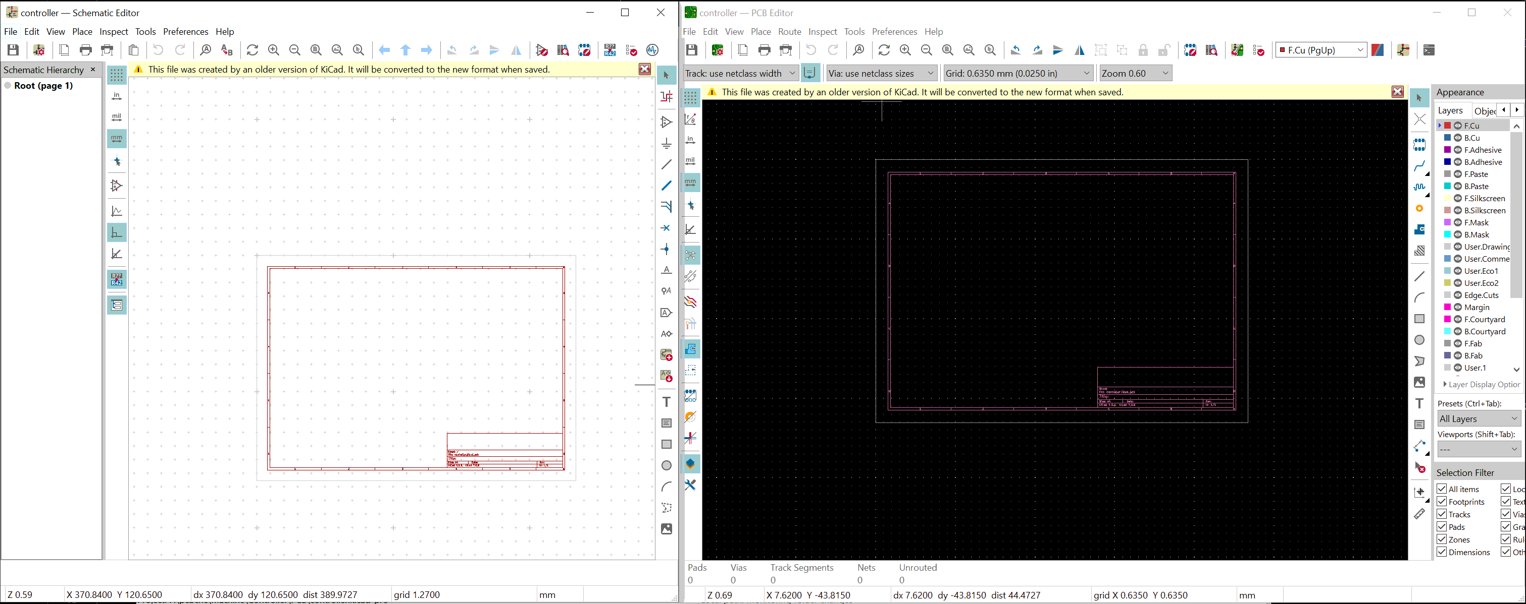Toggle Tracks checkbox in Selection Filter
This screenshot has height=604, width=1526.
pyautogui.click(x=1441, y=515)
